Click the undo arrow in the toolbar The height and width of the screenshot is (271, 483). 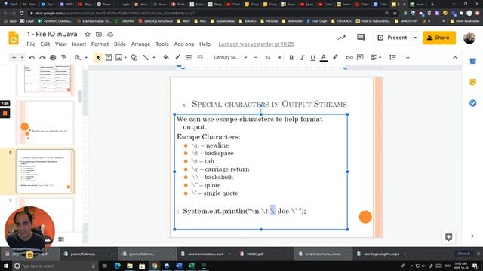coord(32,57)
